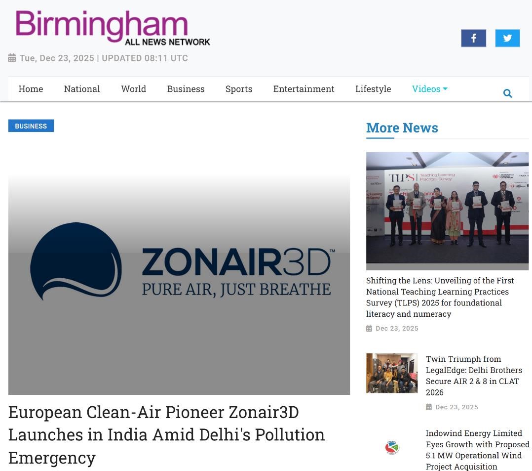The image size is (532, 471).
Task: Open Twin Triumph from LegalEdge article
Action: pyautogui.click(x=474, y=376)
